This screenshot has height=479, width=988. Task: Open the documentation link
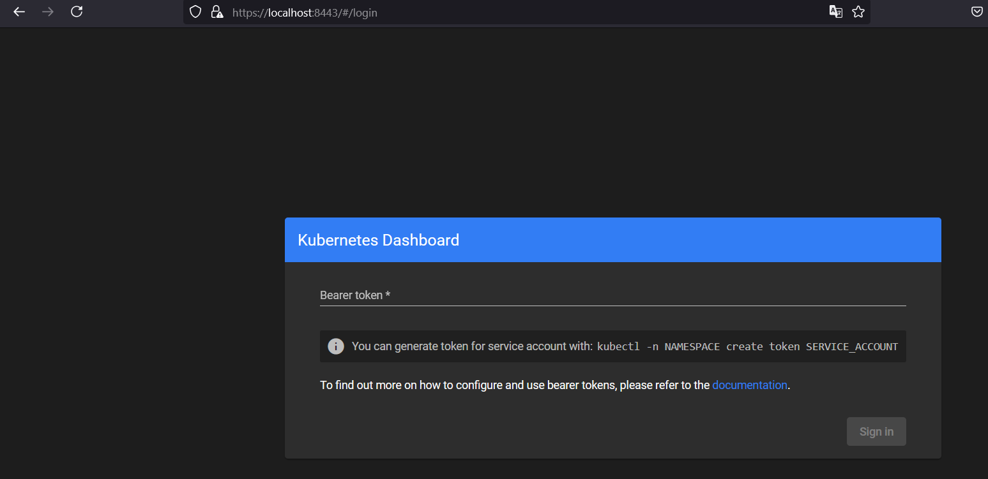point(749,385)
